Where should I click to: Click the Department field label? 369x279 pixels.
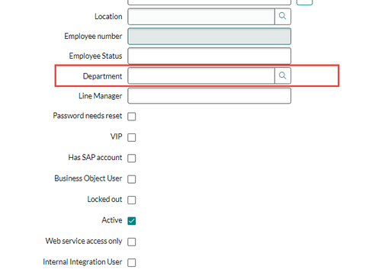(102, 76)
